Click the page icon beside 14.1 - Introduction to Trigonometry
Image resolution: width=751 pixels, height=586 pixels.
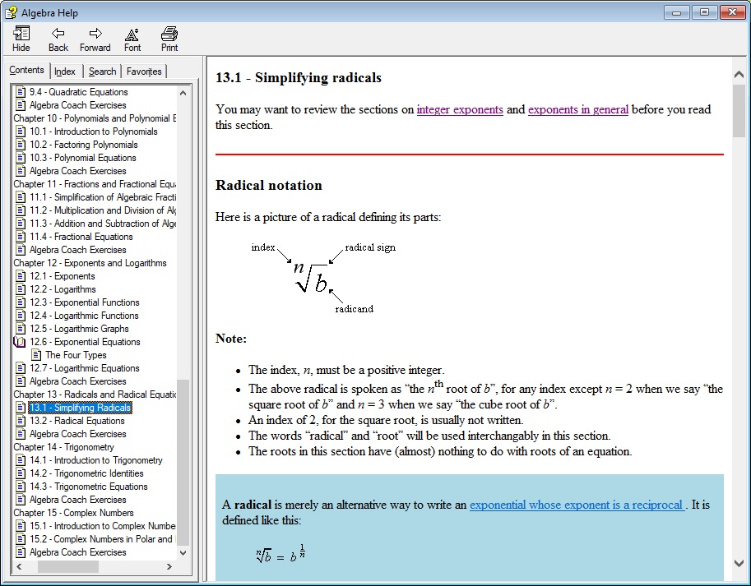click(x=21, y=459)
